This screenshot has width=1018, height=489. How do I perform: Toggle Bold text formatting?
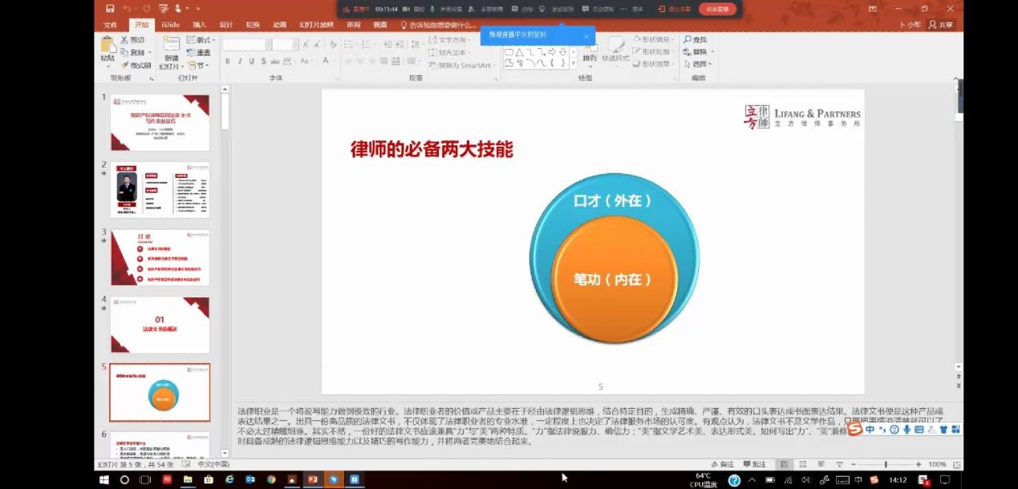coord(228,62)
